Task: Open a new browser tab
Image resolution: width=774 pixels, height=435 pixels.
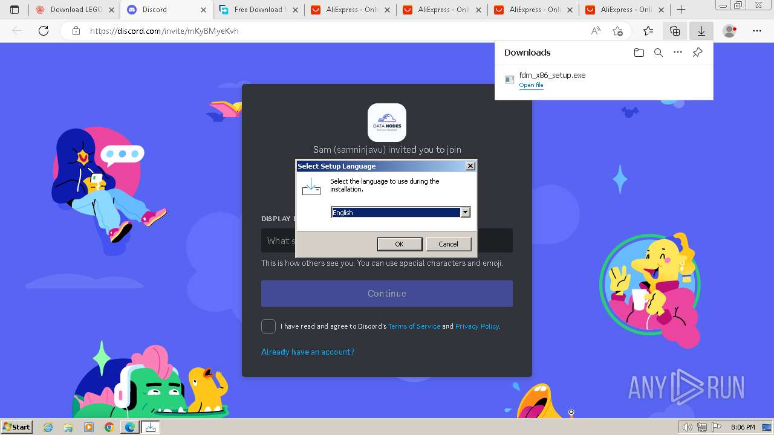Action: click(x=681, y=10)
